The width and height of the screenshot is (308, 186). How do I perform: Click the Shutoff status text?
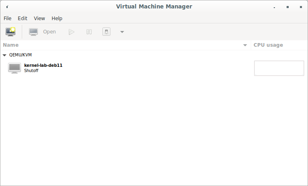[31, 70]
